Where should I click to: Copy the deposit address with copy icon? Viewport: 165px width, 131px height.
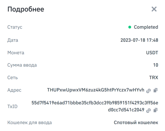pyautogui.click(x=155, y=90)
